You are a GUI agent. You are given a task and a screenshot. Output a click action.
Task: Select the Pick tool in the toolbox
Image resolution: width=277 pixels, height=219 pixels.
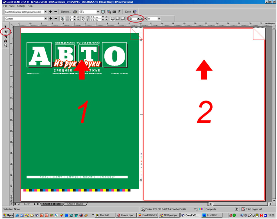tap(5, 26)
